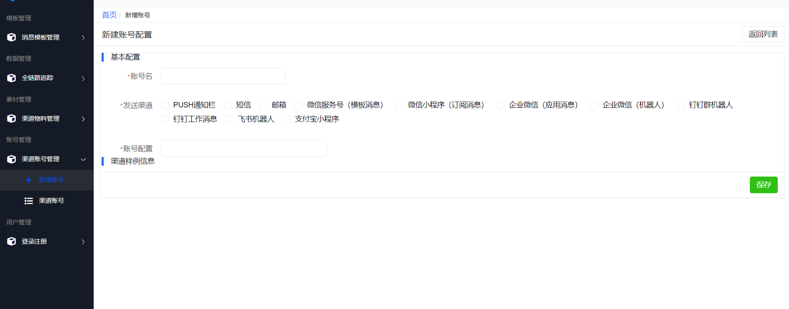
Task: Click the 模板管理 section label
Action: (x=19, y=18)
